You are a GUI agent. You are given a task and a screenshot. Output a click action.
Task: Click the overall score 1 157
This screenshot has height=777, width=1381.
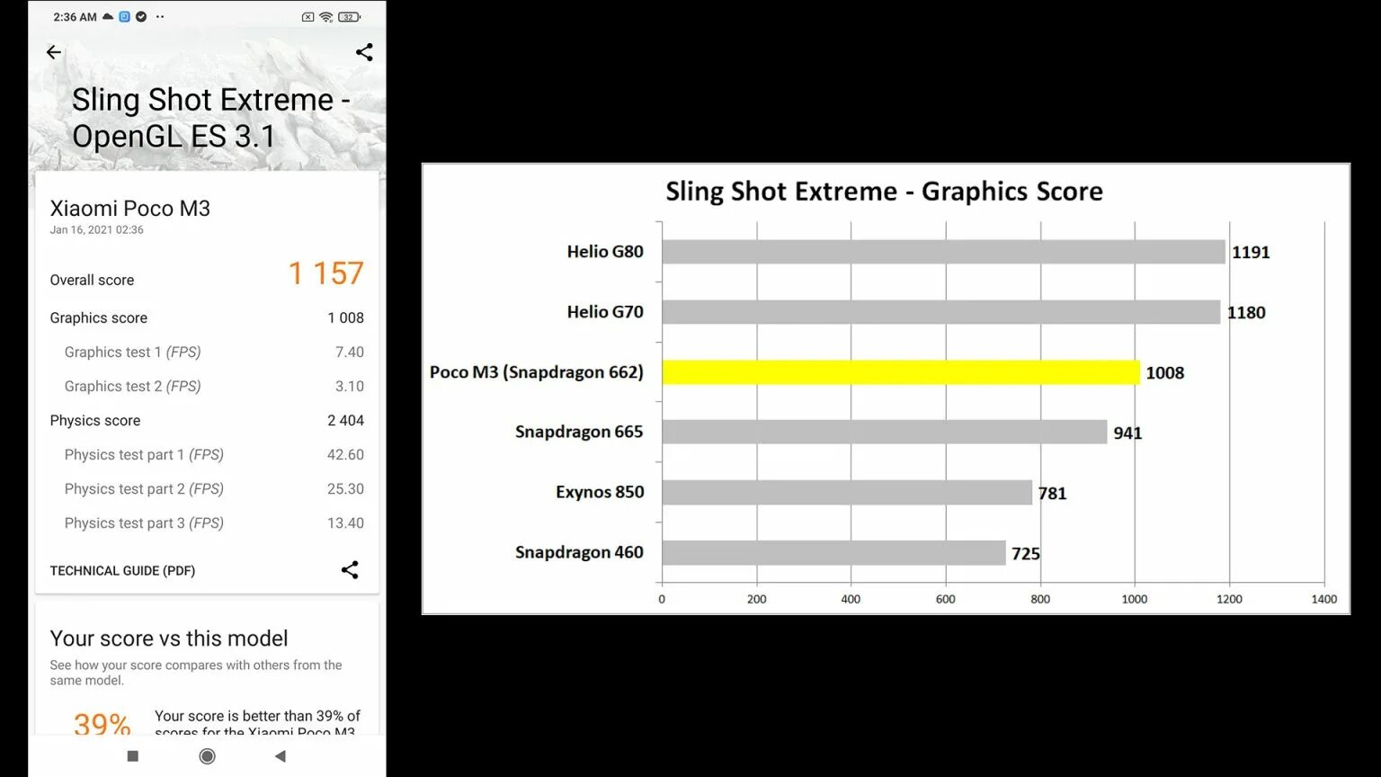[x=325, y=273]
